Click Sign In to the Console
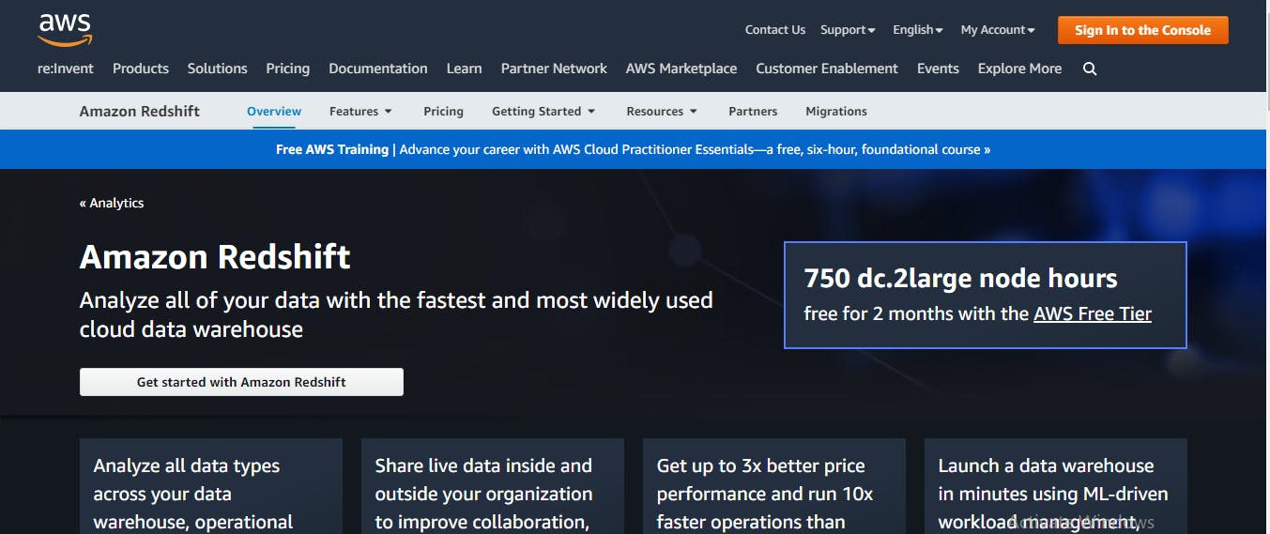Screen dimensions: 1270x534 [1142, 30]
